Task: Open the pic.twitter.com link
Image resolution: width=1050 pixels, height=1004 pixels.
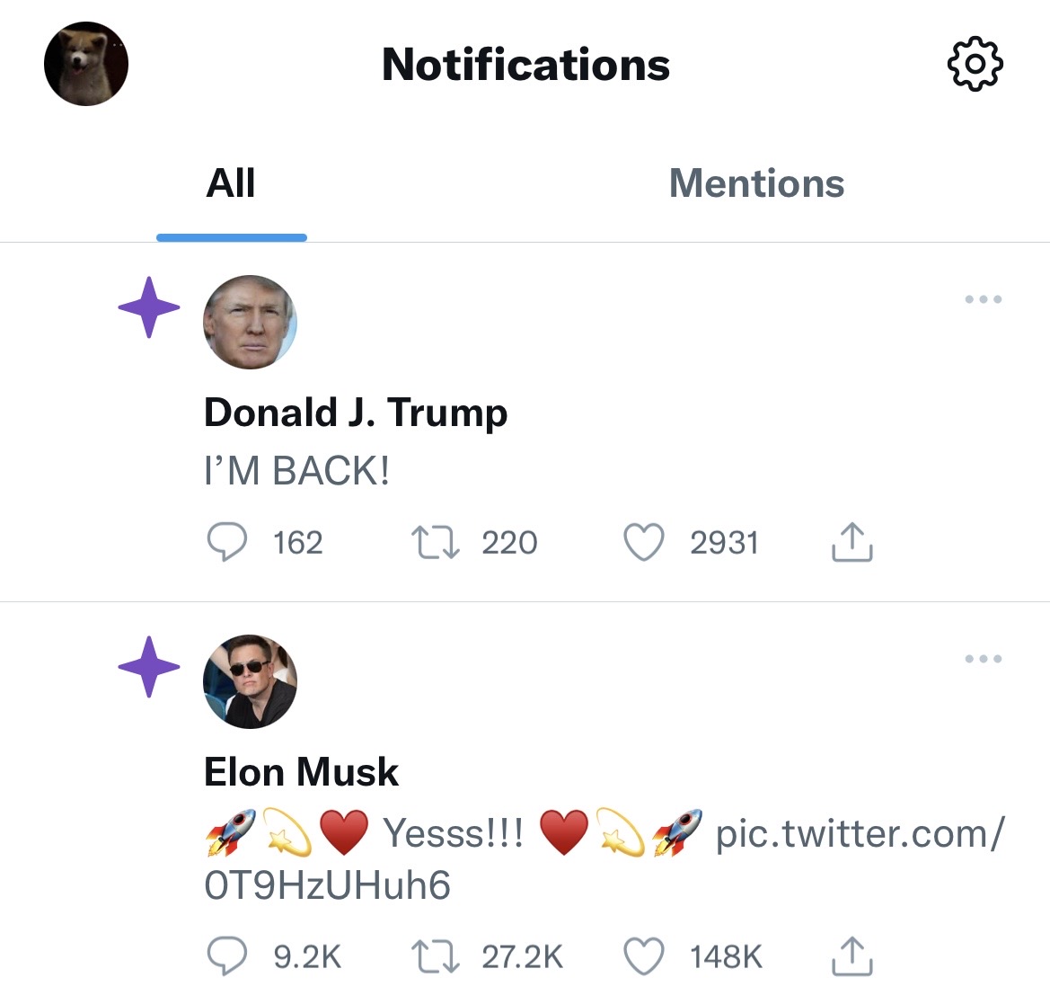Action: tap(859, 834)
